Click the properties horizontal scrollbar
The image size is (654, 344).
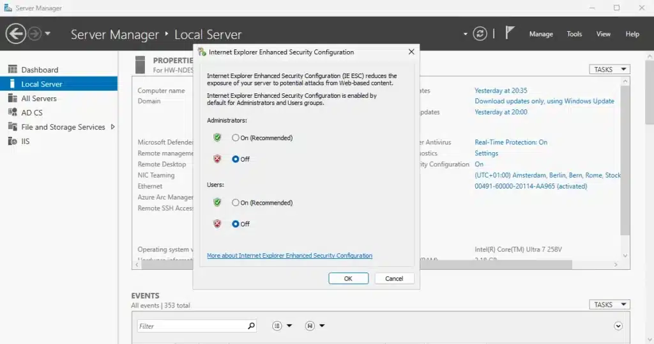(511, 264)
